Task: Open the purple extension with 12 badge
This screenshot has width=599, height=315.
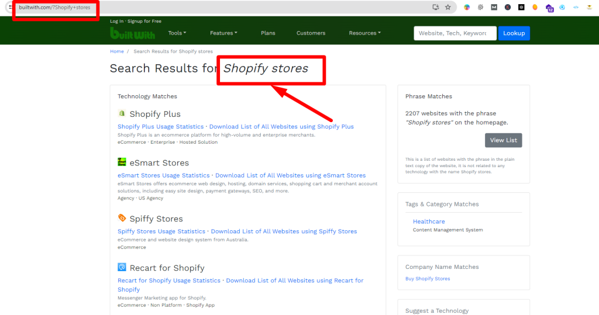Action: pyautogui.click(x=549, y=8)
